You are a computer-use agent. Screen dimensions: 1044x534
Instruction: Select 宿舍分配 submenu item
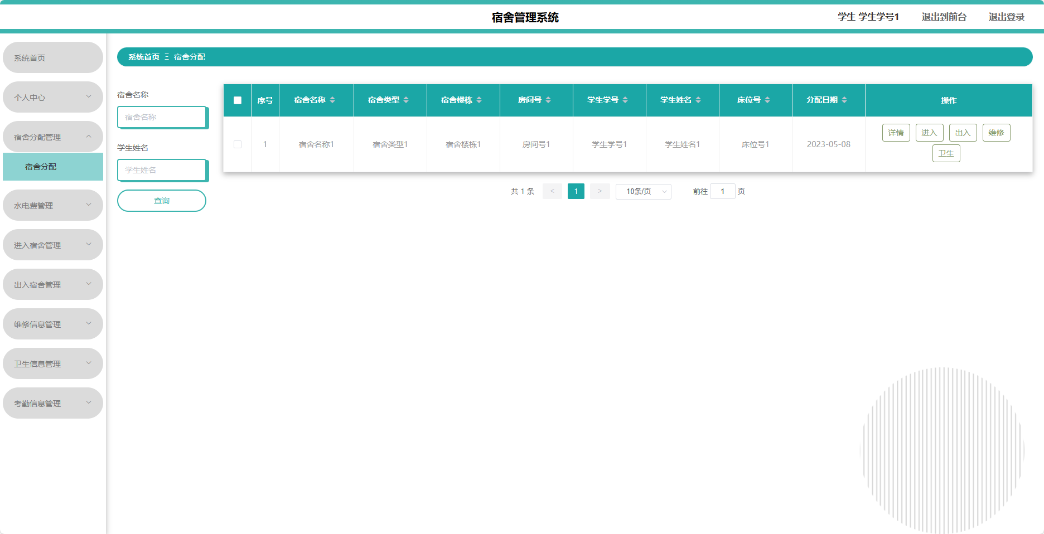click(x=53, y=167)
